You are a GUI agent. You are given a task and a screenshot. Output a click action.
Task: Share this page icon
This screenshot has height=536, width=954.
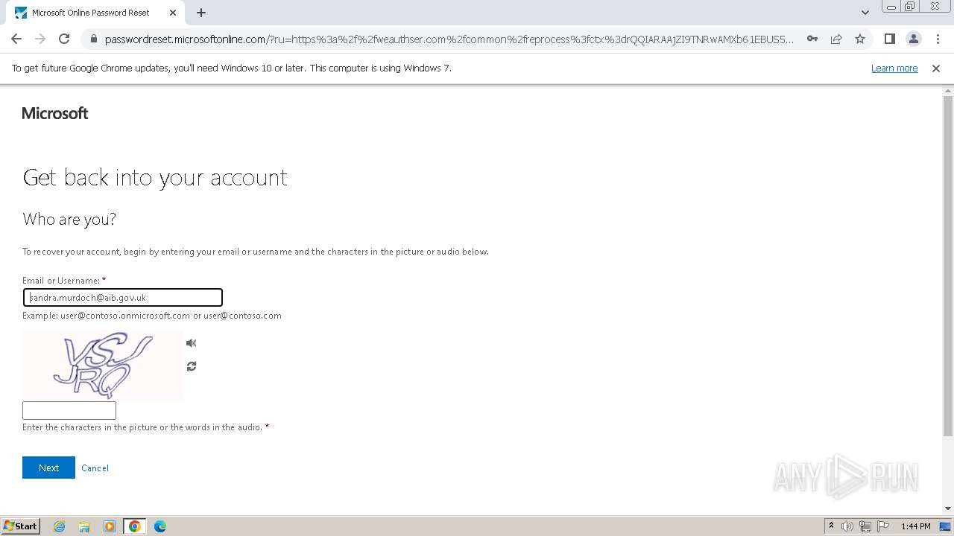coord(836,39)
